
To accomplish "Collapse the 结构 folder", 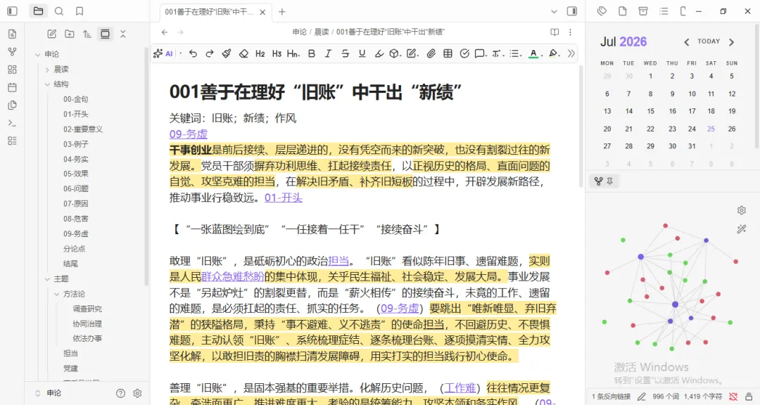I will (48, 84).
